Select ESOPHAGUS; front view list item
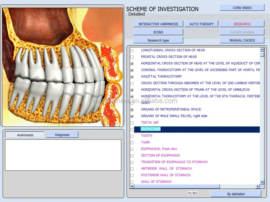270x202 pixels. coord(159,149)
